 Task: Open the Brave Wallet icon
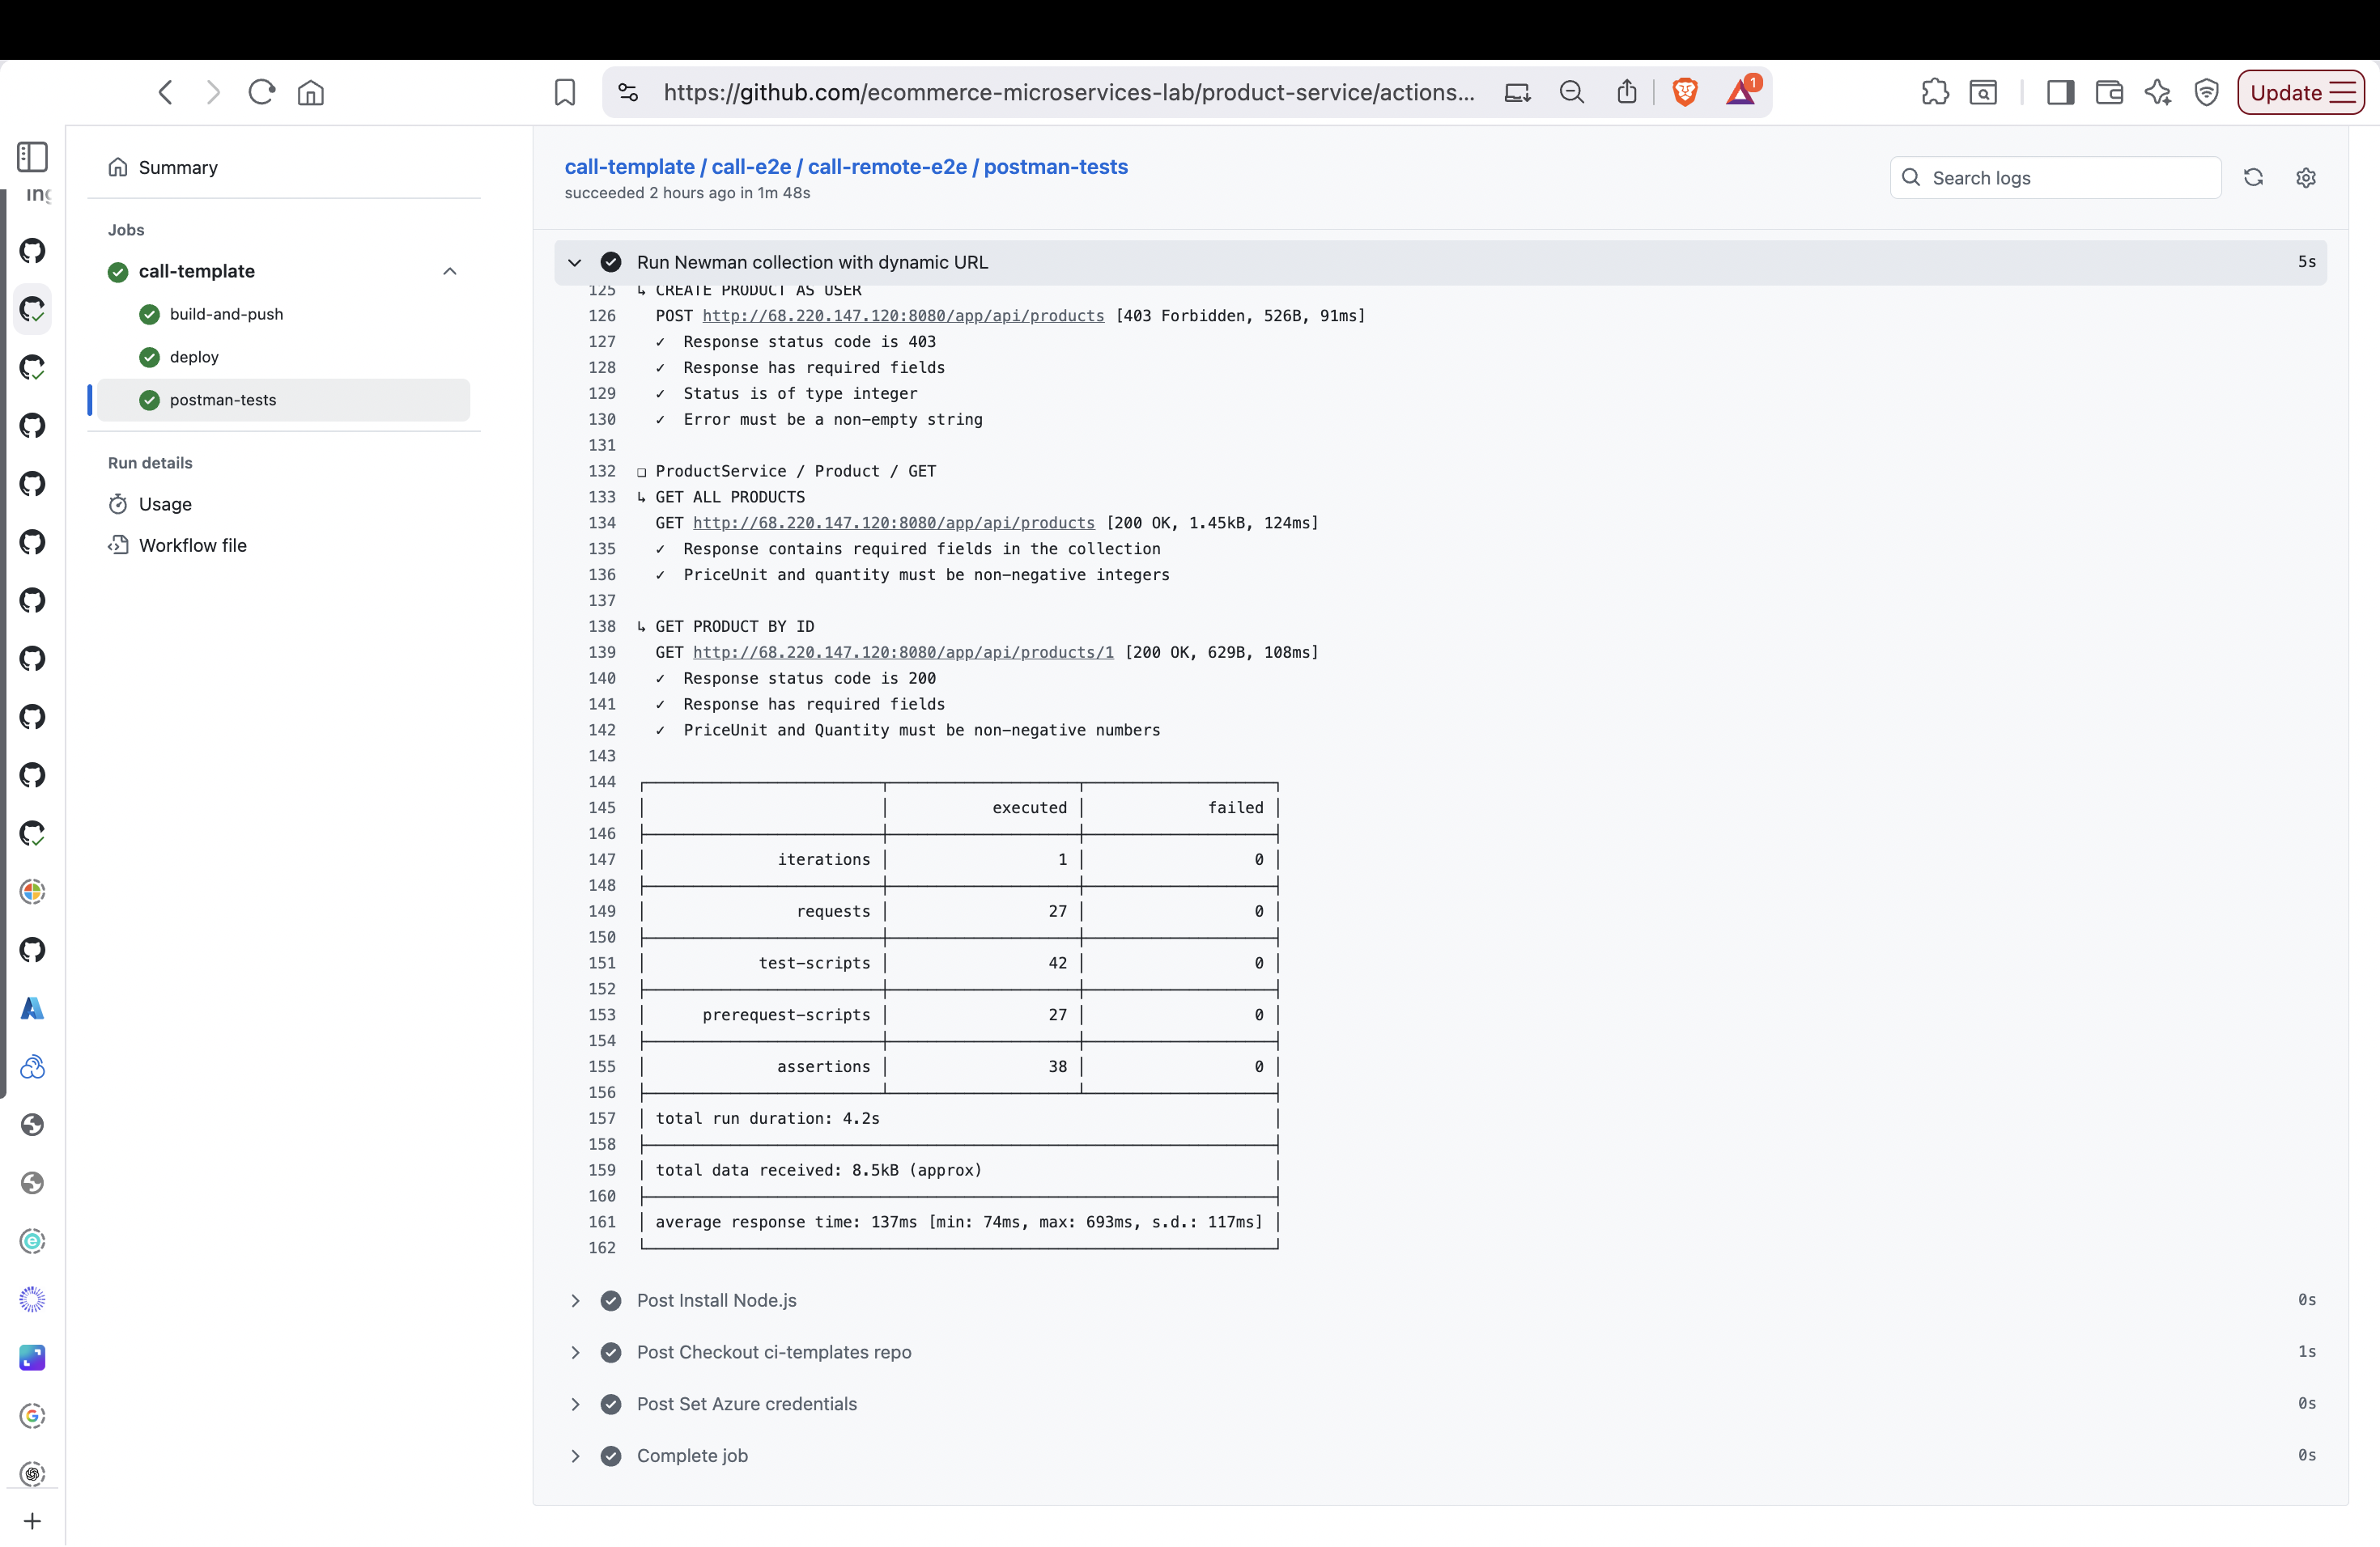2109,93
